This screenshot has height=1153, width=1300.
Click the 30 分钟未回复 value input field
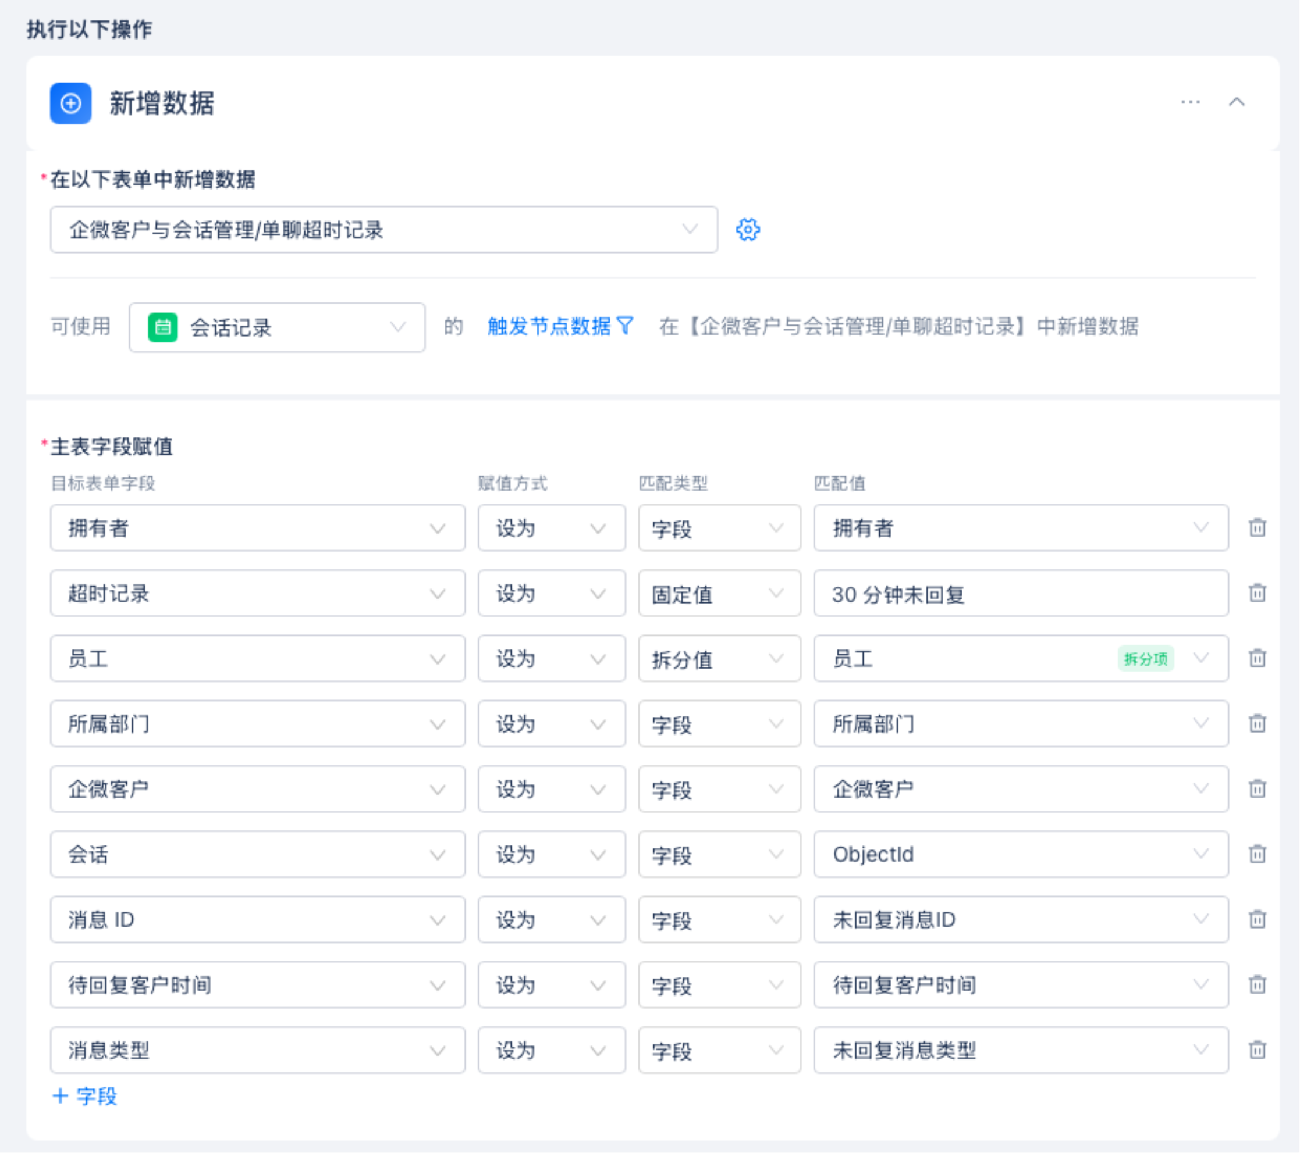point(1020,594)
